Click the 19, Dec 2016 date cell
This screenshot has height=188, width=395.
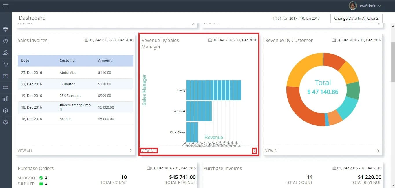32,96
